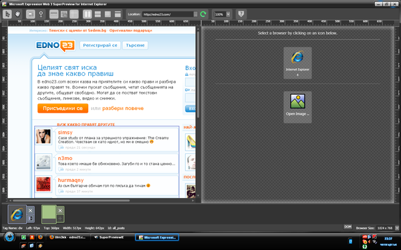
Task: Toggle lights-out highlighting mode bulb icon
Action: pyautogui.click(x=41, y=14)
